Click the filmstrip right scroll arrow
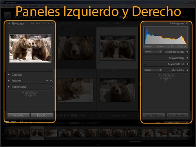The height and width of the screenshot is (147, 196). coord(194,134)
